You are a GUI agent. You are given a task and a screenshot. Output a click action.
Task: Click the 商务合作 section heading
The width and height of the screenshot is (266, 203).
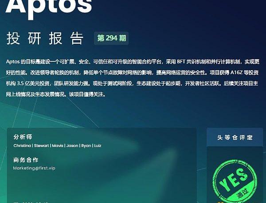point(26,160)
